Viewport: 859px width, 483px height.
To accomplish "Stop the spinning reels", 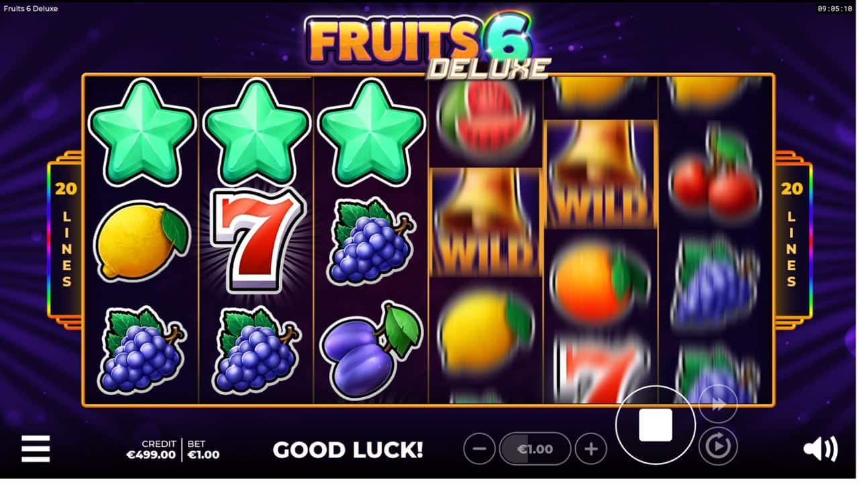I will [x=655, y=425].
